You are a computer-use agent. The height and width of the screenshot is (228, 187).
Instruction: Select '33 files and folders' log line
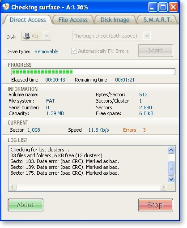pyautogui.click(x=56, y=155)
